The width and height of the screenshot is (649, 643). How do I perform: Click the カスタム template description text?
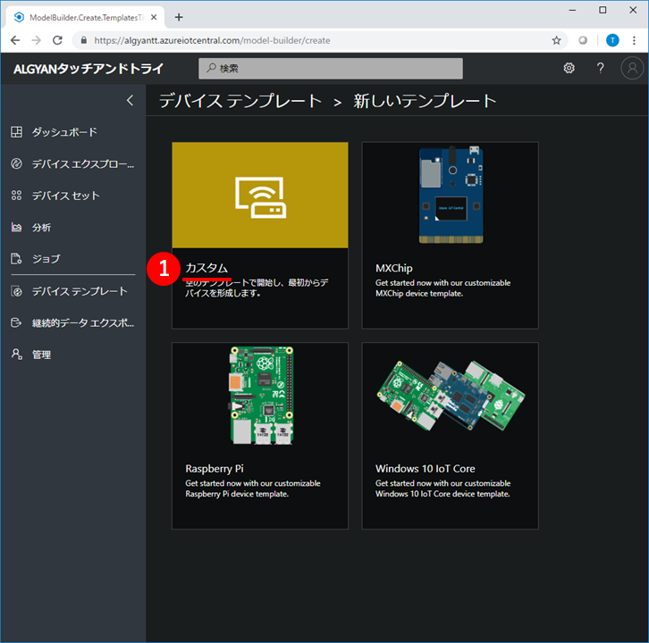257,288
